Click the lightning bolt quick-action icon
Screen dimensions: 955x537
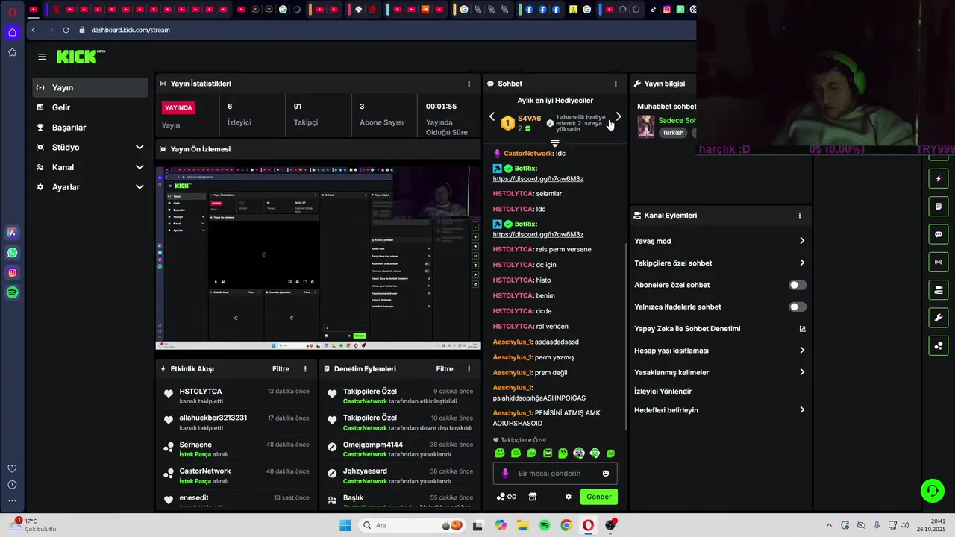(x=939, y=179)
